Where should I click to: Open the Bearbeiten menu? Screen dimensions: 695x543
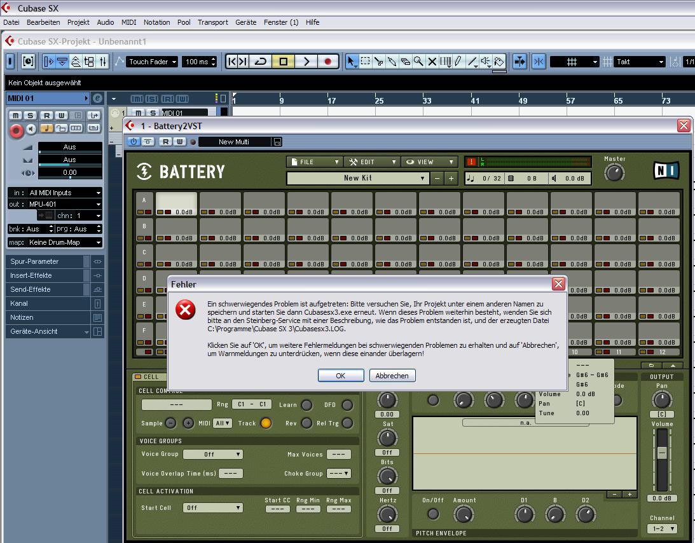click(43, 22)
